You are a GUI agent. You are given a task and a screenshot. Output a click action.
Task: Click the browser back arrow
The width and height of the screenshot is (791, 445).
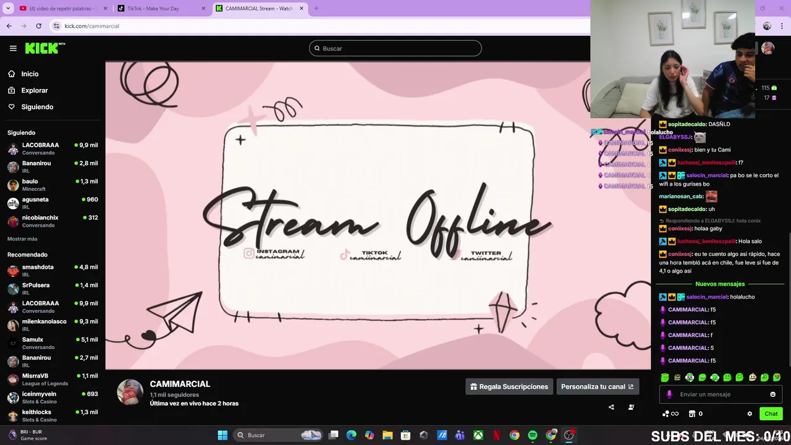pyautogui.click(x=9, y=26)
